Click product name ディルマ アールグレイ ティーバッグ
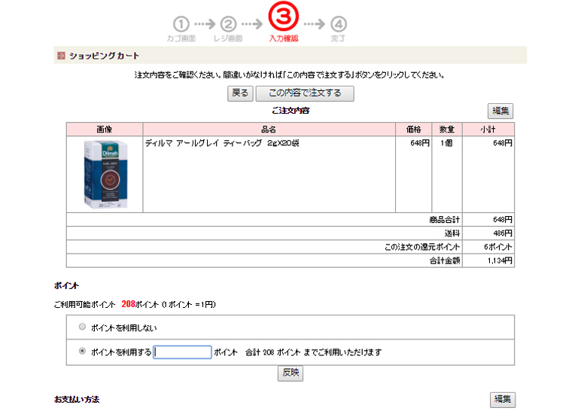587x411 pixels. pyautogui.click(x=222, y=143)
